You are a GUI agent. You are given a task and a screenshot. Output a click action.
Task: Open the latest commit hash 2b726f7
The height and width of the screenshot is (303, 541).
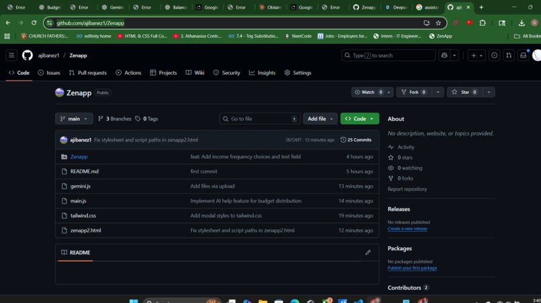coord(293,140)
